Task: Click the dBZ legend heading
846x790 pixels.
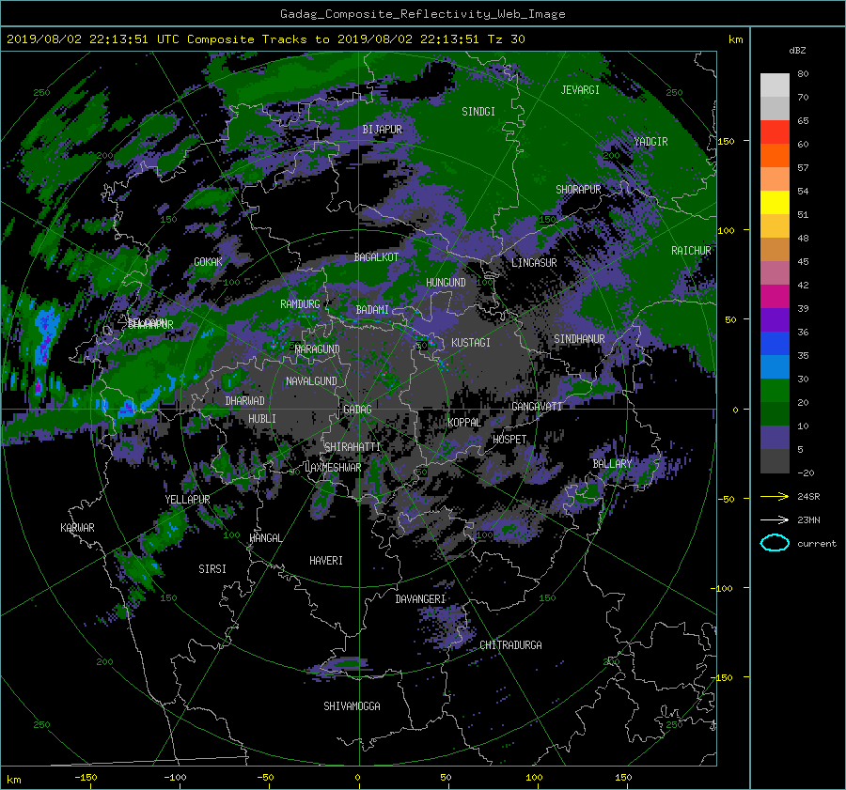Action: coord(797,51)
